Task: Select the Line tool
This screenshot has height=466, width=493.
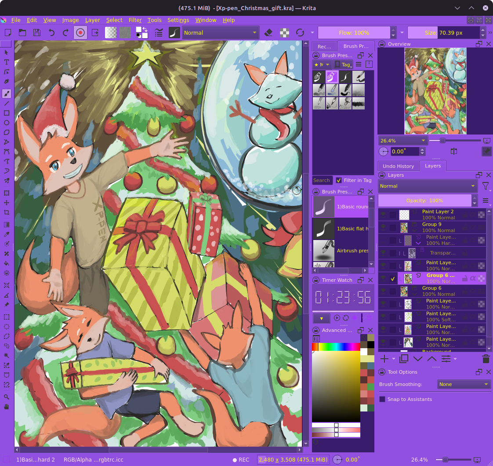Action: 6,103
